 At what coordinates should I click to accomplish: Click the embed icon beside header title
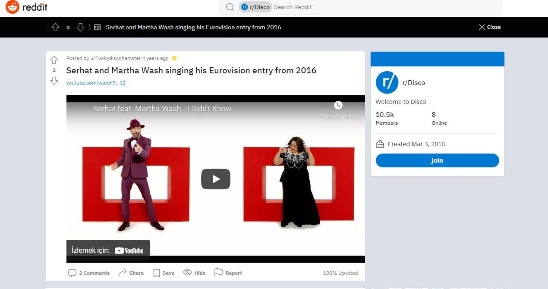(97, 27)
